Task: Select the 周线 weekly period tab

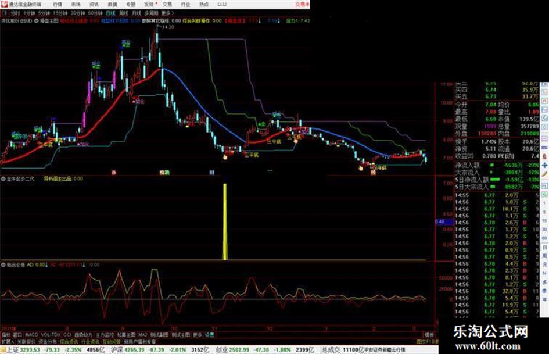Action: (x=124, y=13)
